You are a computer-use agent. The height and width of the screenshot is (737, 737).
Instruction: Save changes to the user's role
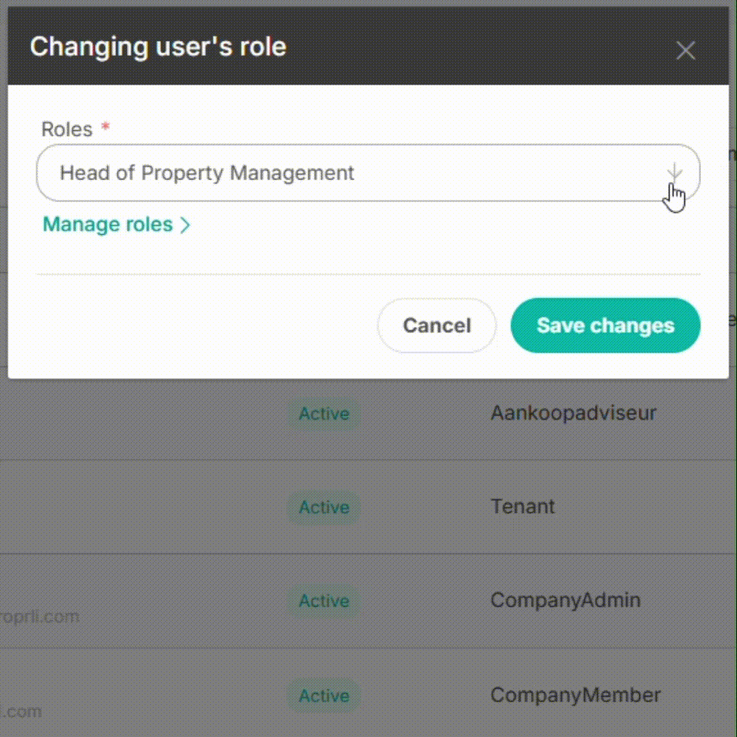click(605, 326)
